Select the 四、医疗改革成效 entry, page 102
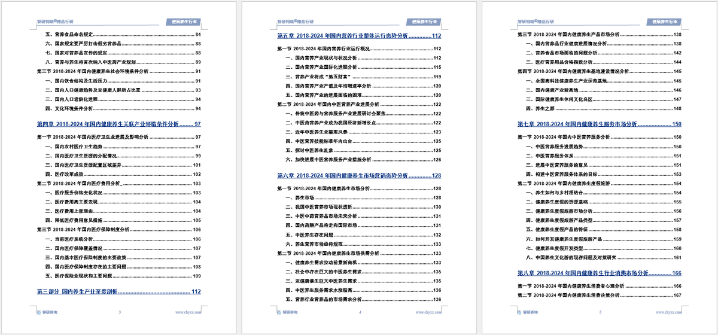 point(123,174)
